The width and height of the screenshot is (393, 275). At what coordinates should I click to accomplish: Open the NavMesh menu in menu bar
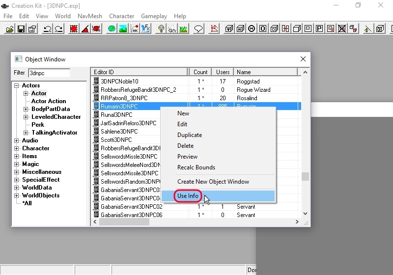[90, 16]
